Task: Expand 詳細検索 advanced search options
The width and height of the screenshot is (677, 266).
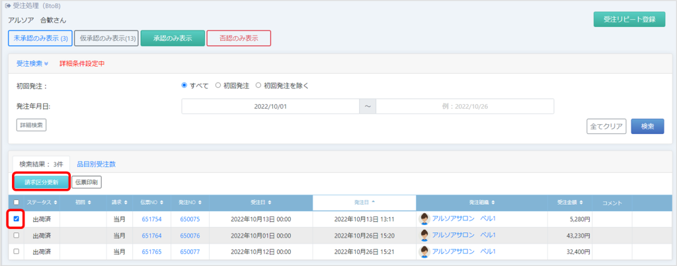Action: click(x=31, y=125)
